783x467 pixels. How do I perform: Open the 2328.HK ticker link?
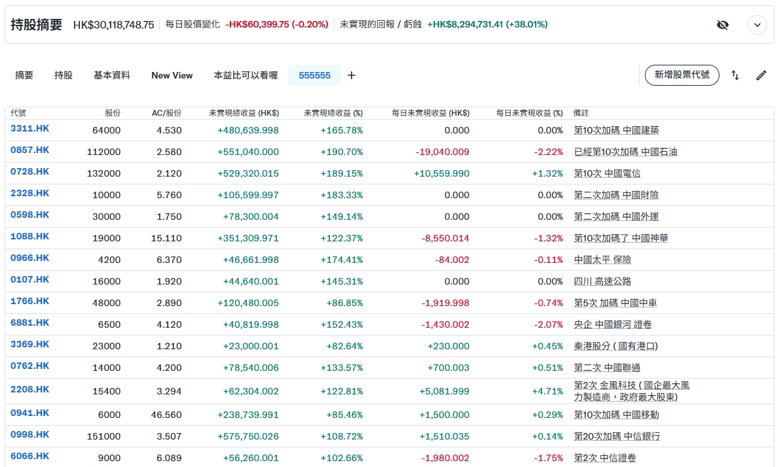tap(30, 193)
